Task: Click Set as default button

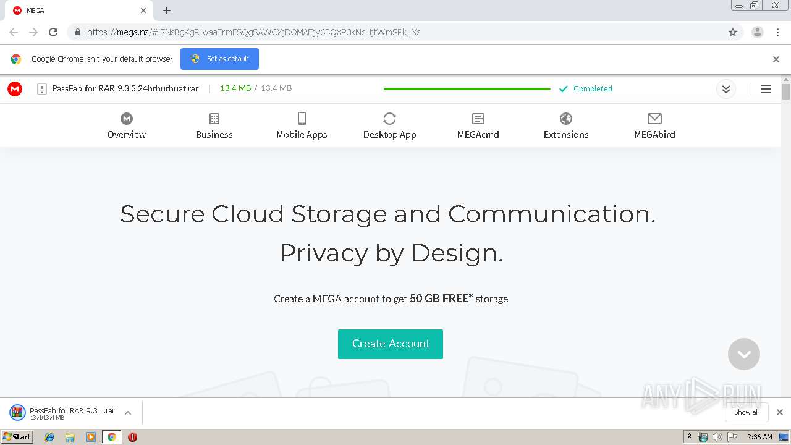Action: (219, 59)
